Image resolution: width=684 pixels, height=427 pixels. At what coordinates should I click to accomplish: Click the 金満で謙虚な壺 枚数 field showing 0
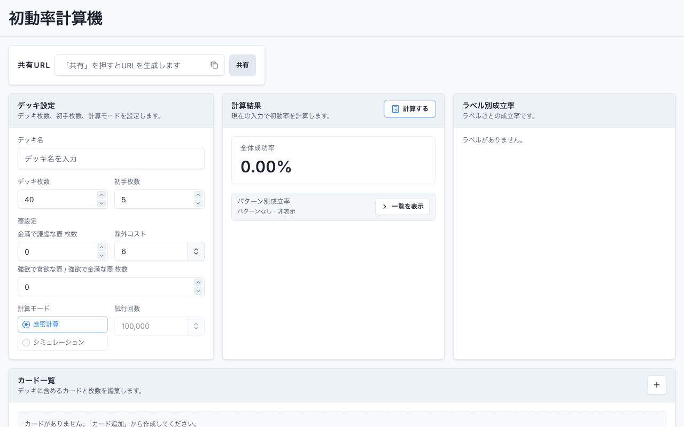pos(63,251)
